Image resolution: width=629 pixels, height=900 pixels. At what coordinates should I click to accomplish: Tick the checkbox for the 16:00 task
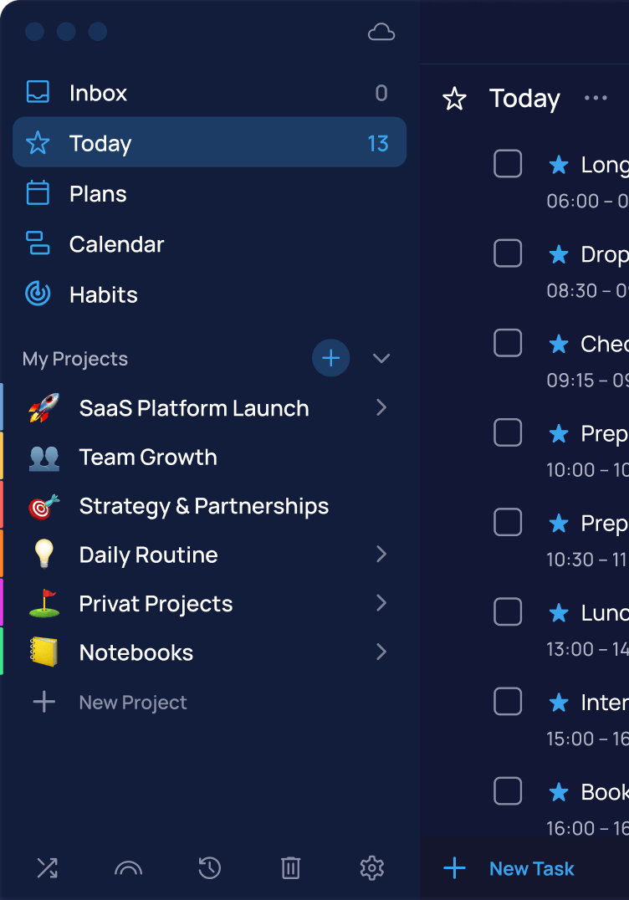pyautogui.click(x=508, y=791)
